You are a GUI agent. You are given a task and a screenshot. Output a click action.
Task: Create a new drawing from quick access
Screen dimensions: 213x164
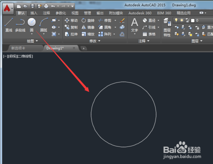pos(19,6)
